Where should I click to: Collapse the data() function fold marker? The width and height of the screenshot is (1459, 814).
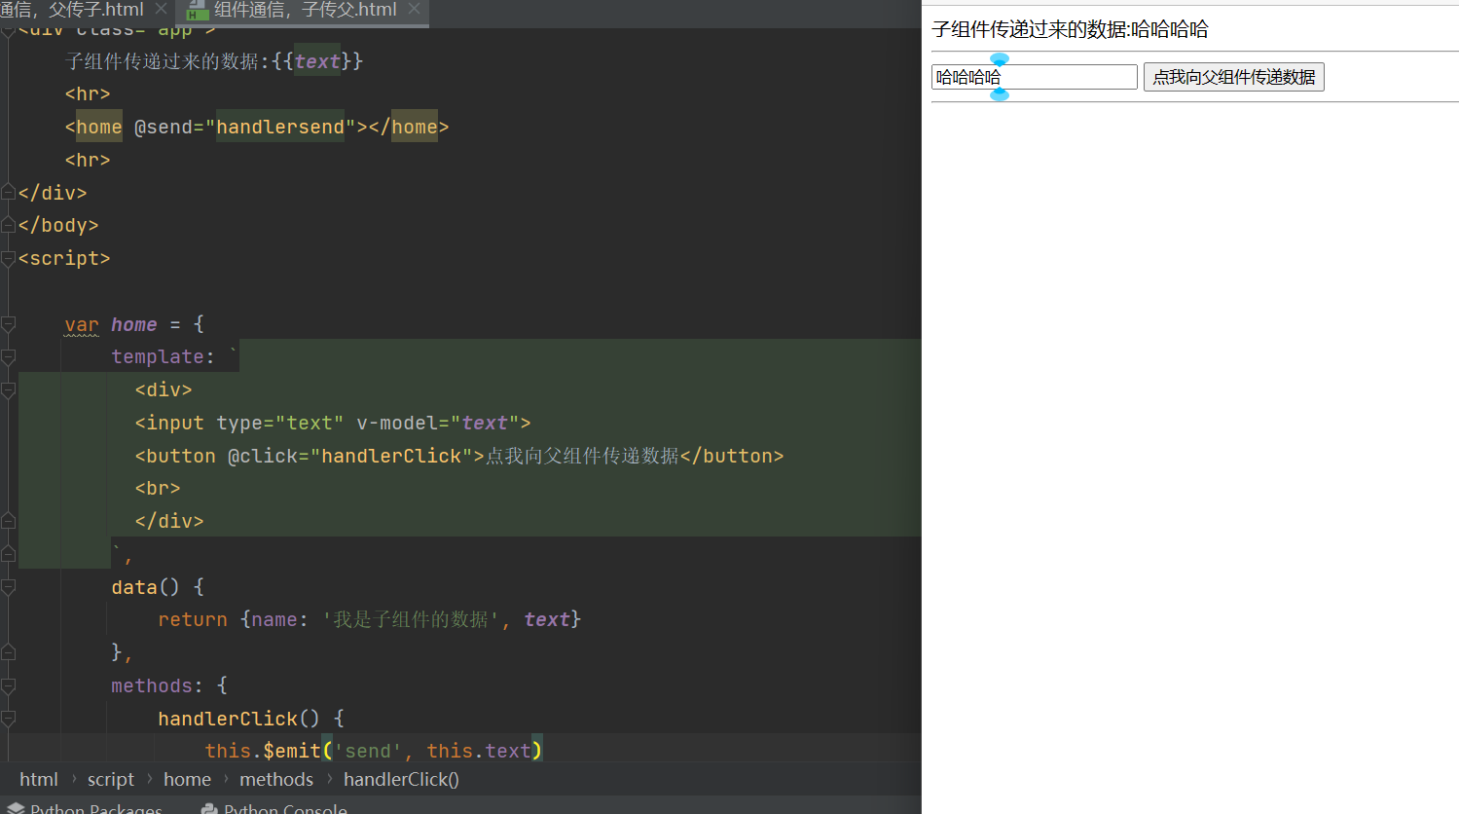click(x=8, y=587)
